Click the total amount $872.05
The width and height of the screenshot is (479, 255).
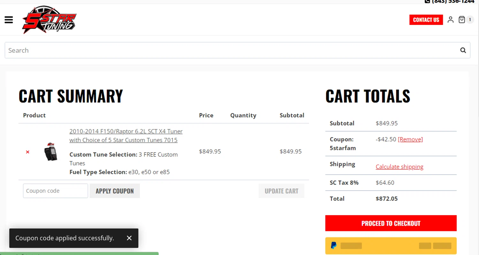click(x=387, y=199)
